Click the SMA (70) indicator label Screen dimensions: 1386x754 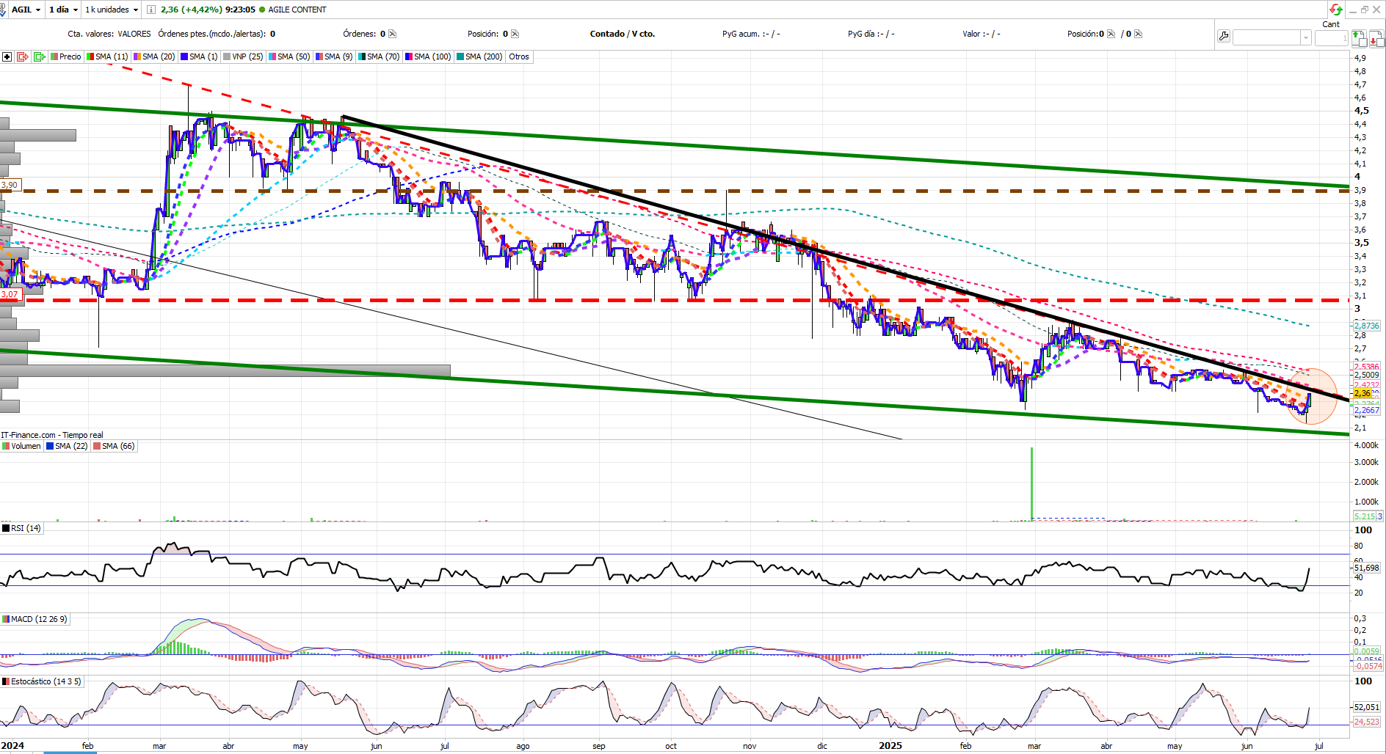click(x=379, y=56)
